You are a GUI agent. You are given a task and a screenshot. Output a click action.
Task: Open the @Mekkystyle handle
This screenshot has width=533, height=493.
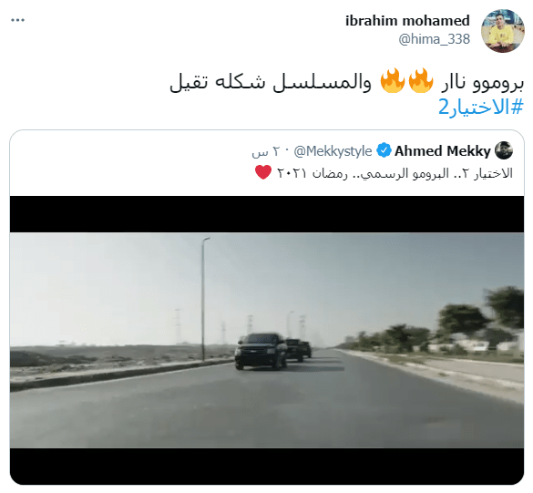pos(333,151)
